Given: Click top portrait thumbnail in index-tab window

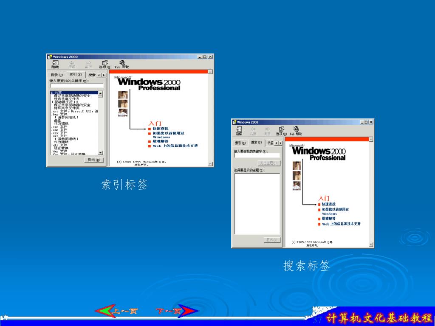Looking at the screenshot, I should (123, 95).
